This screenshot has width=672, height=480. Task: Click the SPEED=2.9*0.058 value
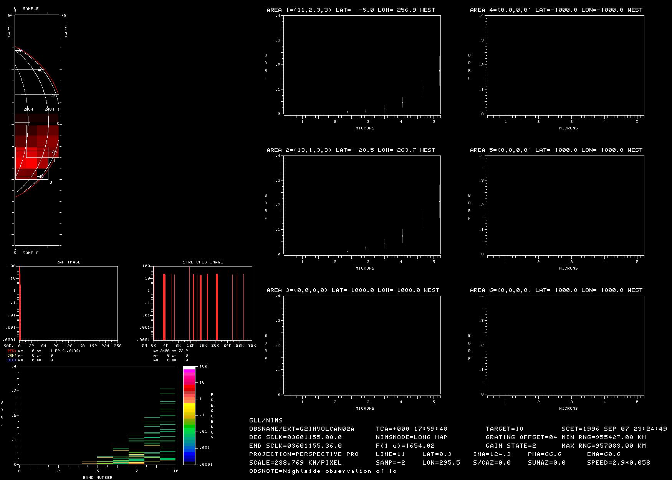pos(619,463)
